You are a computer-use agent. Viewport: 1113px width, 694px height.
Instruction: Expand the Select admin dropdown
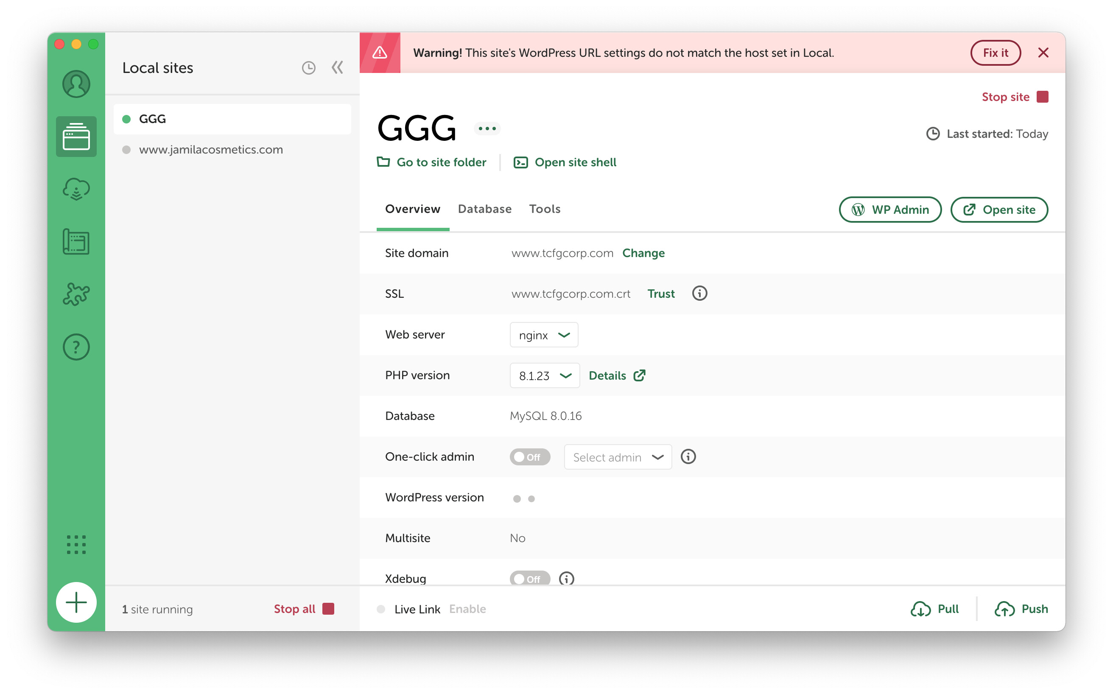(617, 457)
